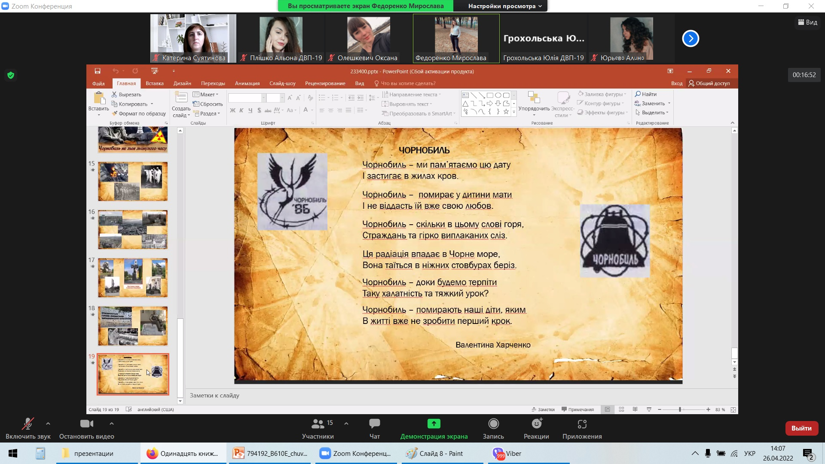Viewport: 825px width, 464px height.
Task: Select slide 17 thumbnail
Action: (133, 278)
